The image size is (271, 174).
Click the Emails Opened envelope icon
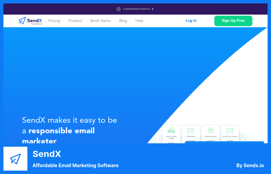pos(210,130)
